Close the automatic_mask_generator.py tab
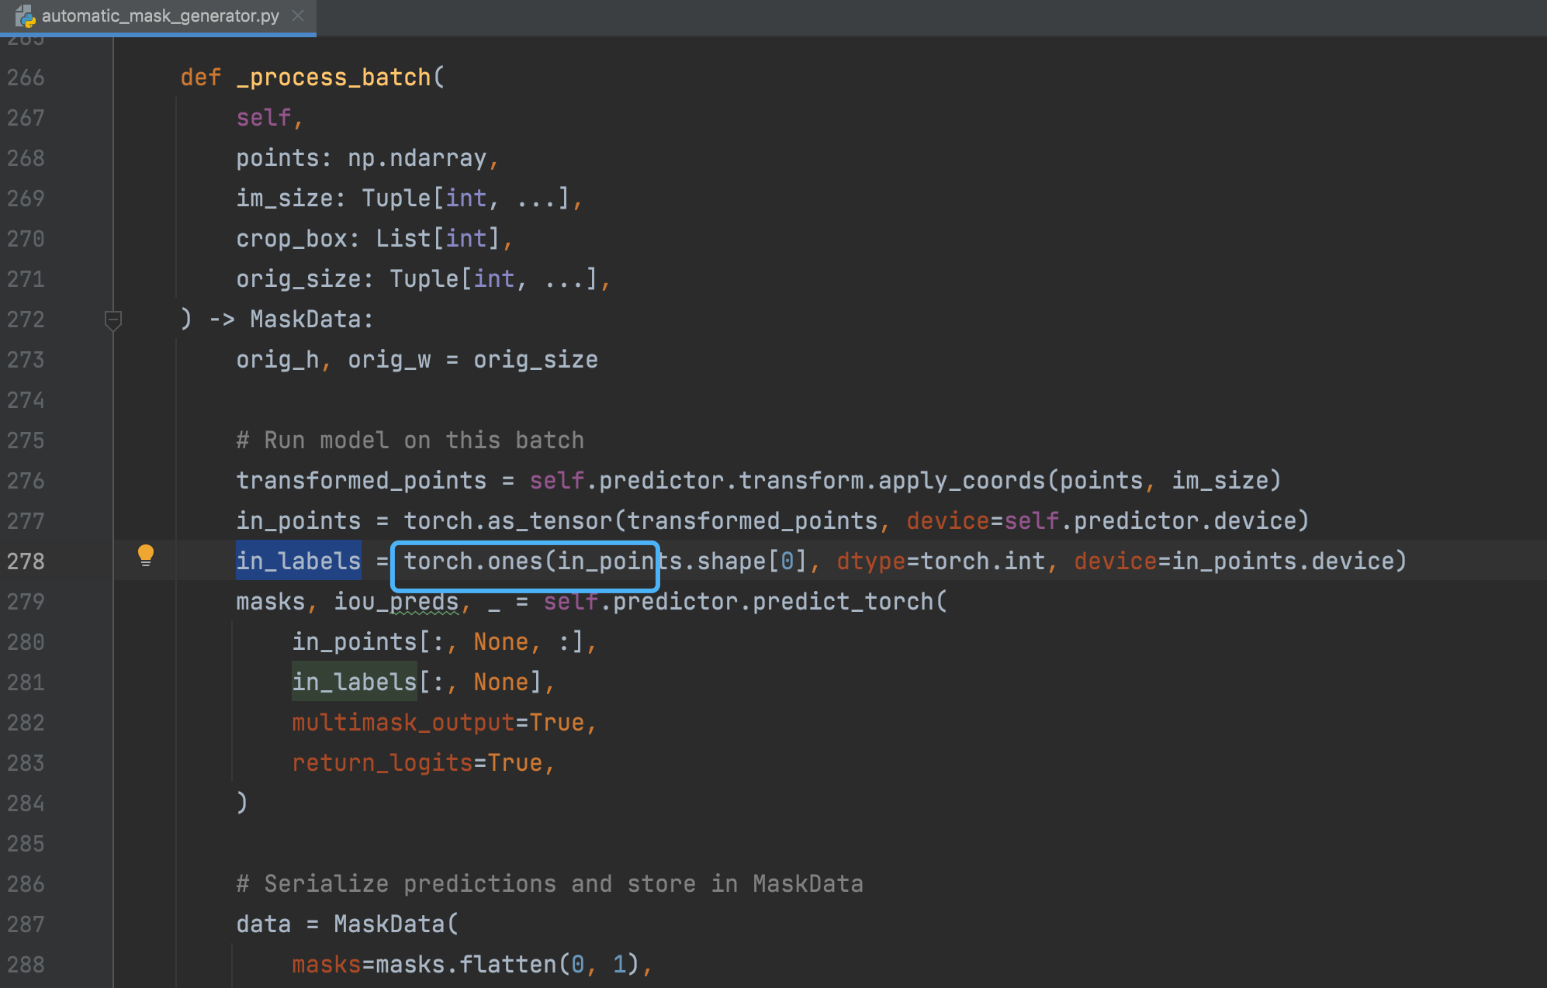Viewport: 1547px width, 988px height. 298,16
